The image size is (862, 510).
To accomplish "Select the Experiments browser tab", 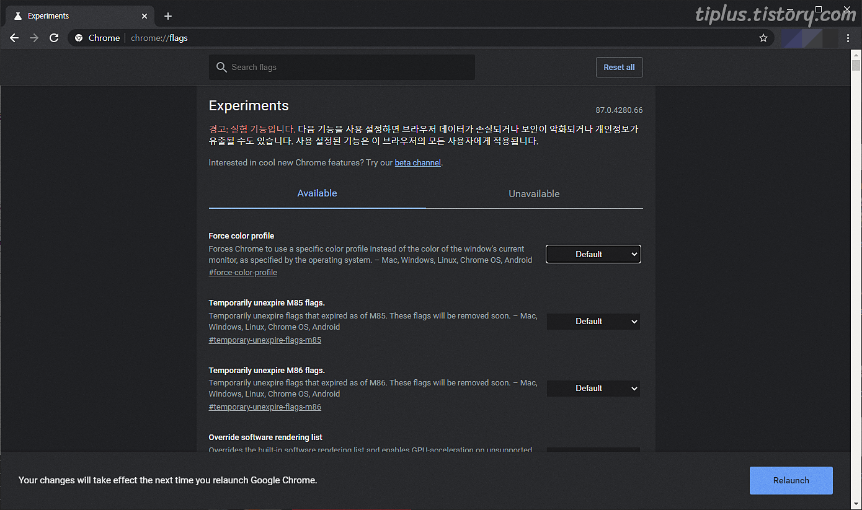I will (81, 16).
